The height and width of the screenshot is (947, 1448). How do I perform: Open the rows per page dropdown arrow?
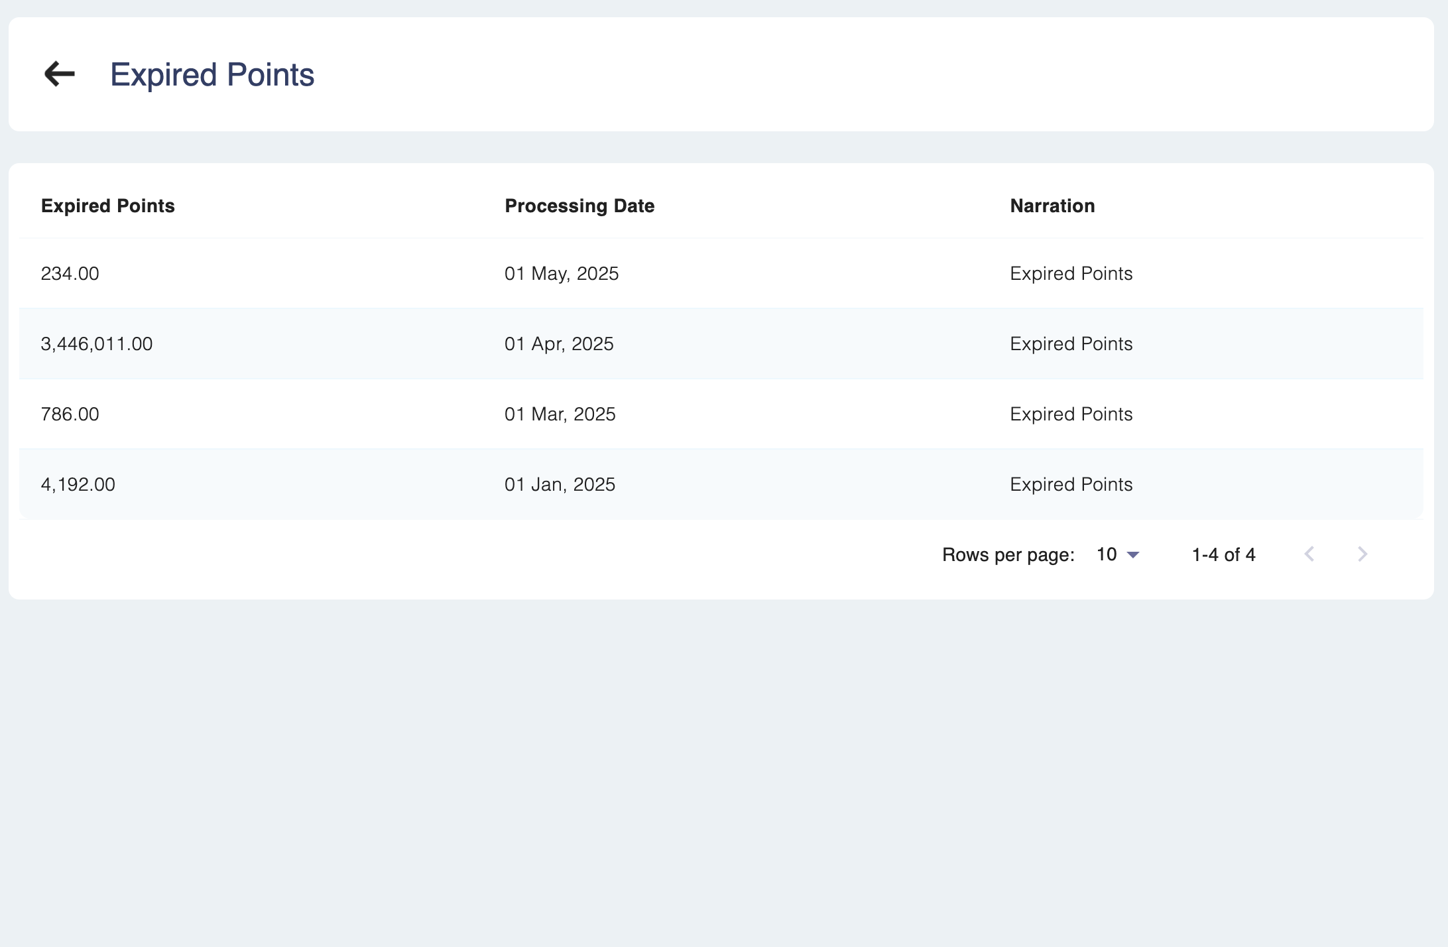point(1133,555)
